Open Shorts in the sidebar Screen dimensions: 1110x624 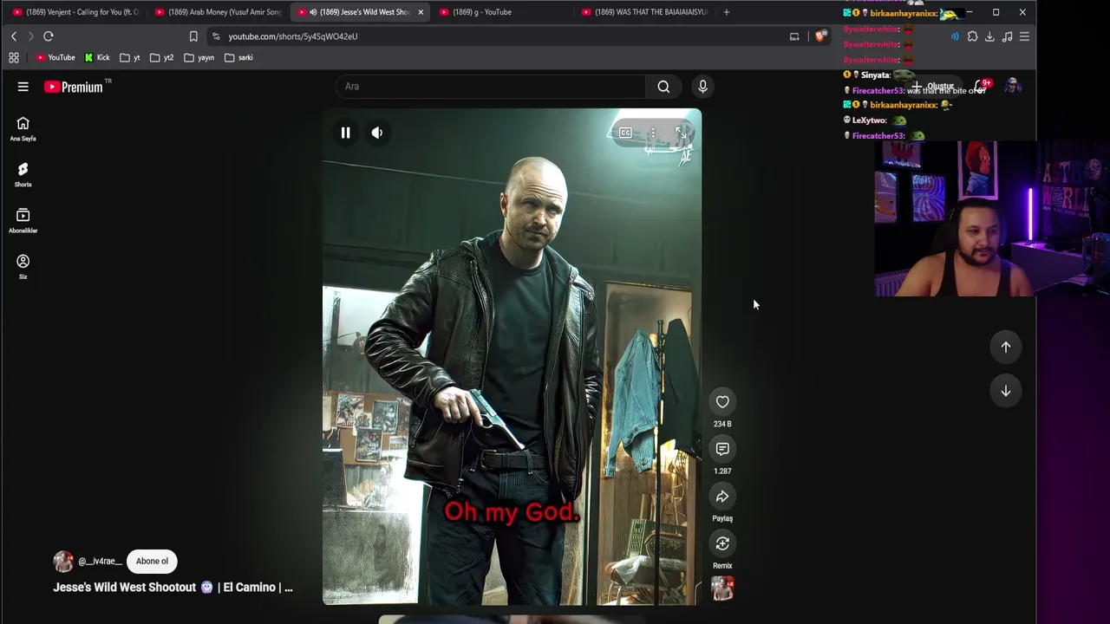(x=23, y=175)
